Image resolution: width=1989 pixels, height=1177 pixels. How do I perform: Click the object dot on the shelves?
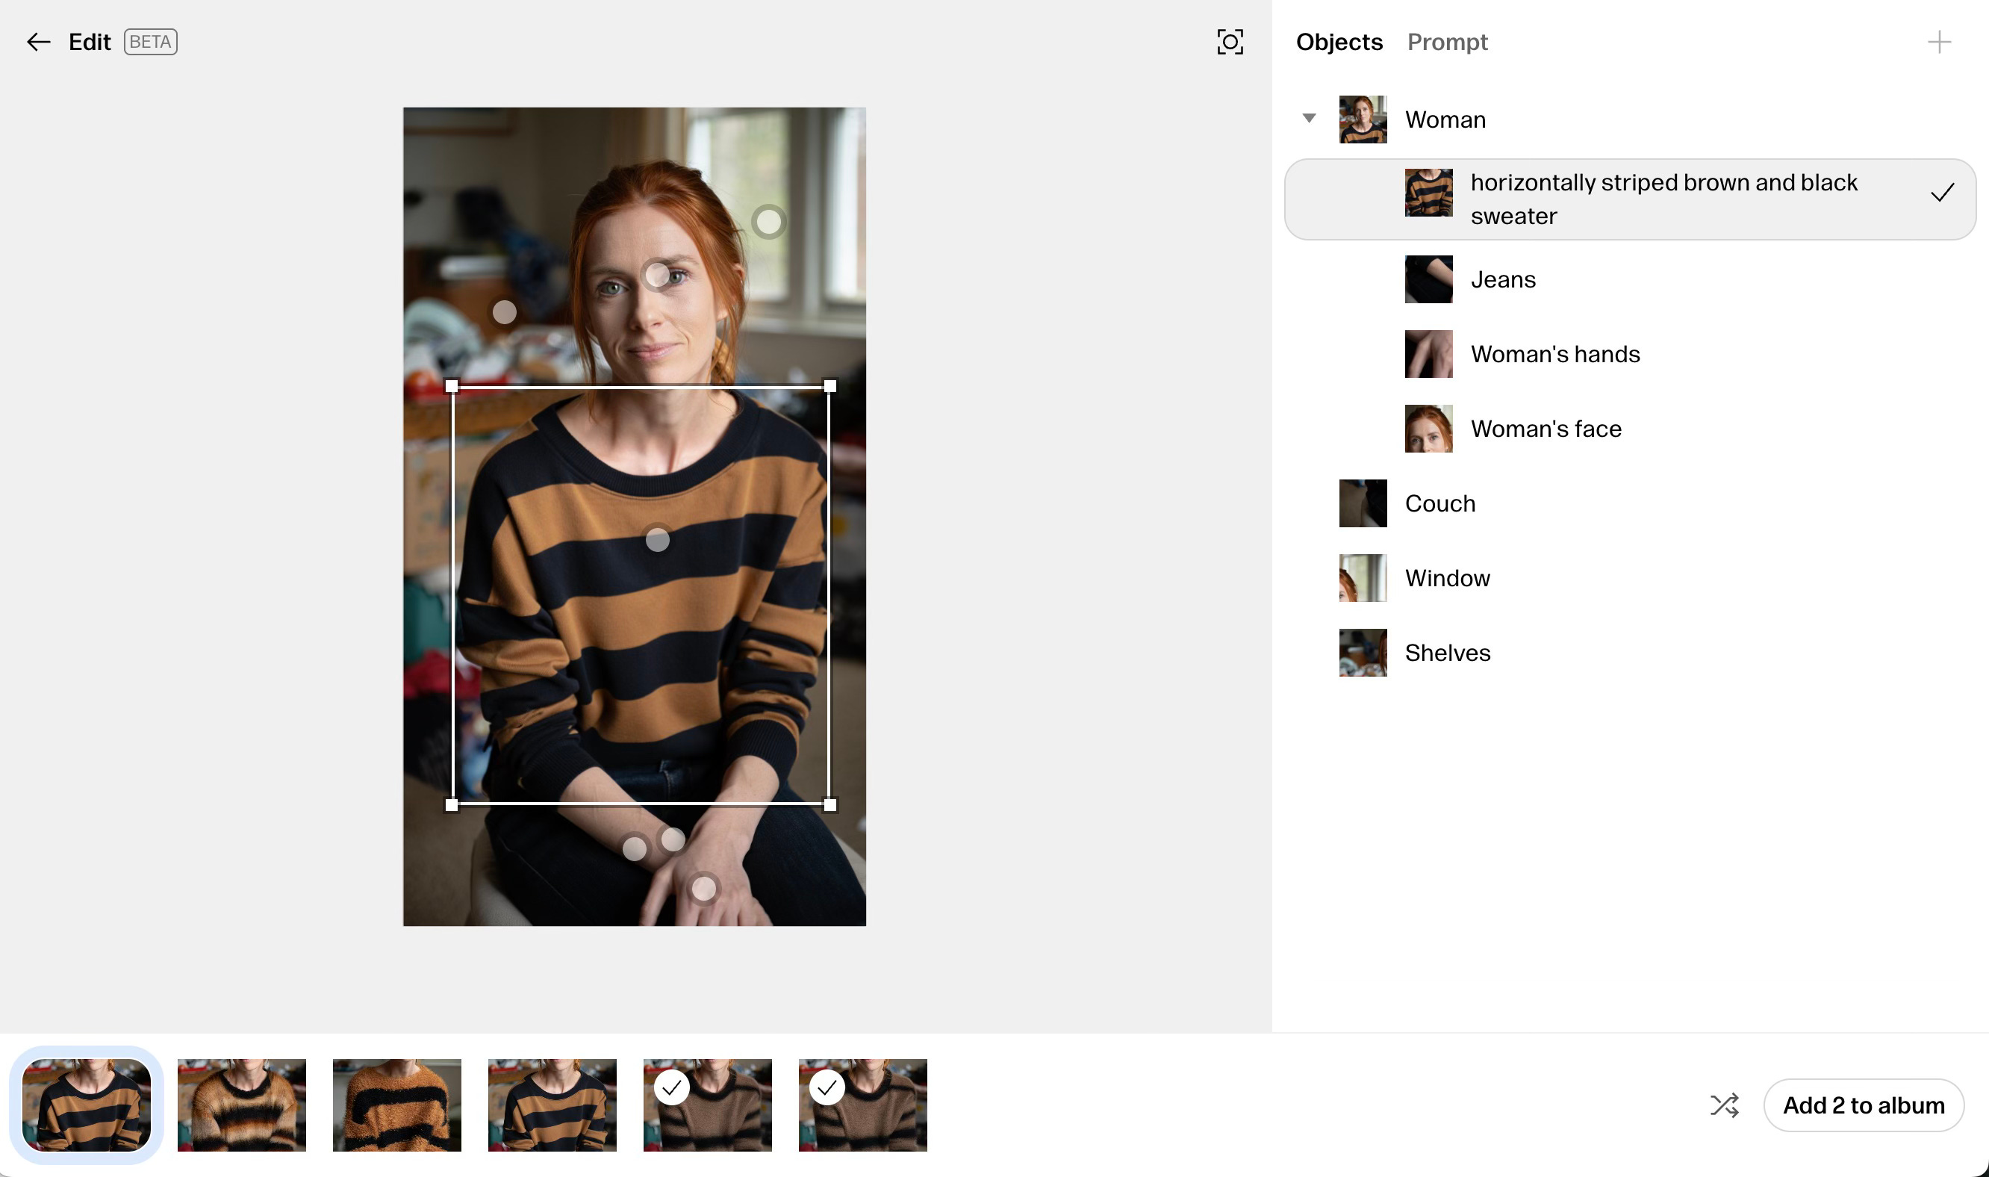pyautogui.click(x=504, y=312)
